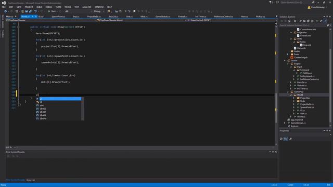333x187 pixels.
Task: Select UInt32 in IntelliSense list
Action: pos(43,112)
